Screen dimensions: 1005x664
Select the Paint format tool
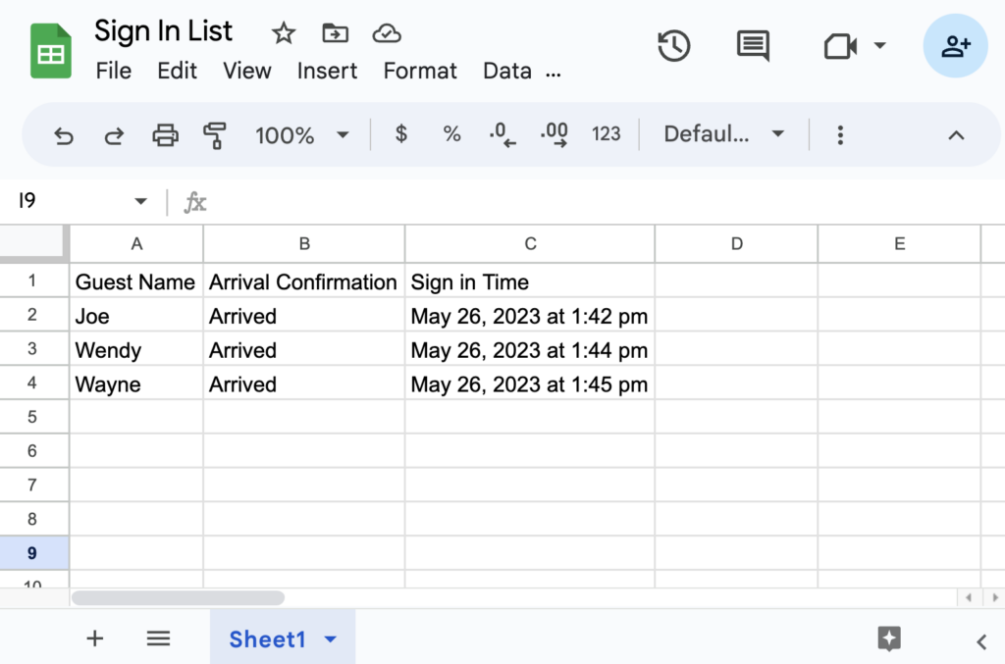click(x=215, y=134)
